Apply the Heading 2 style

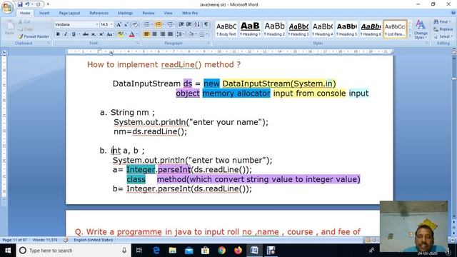pos(274,29)
